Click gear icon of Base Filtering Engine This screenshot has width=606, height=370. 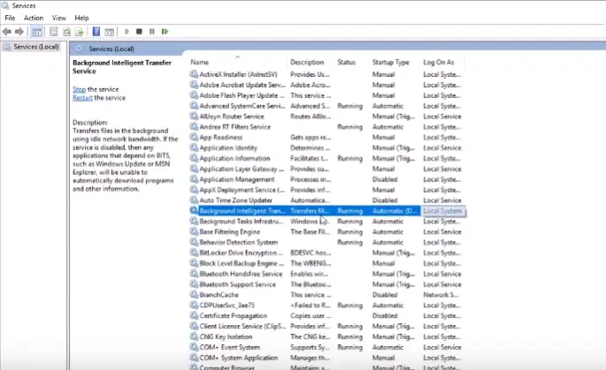[194, 231]
